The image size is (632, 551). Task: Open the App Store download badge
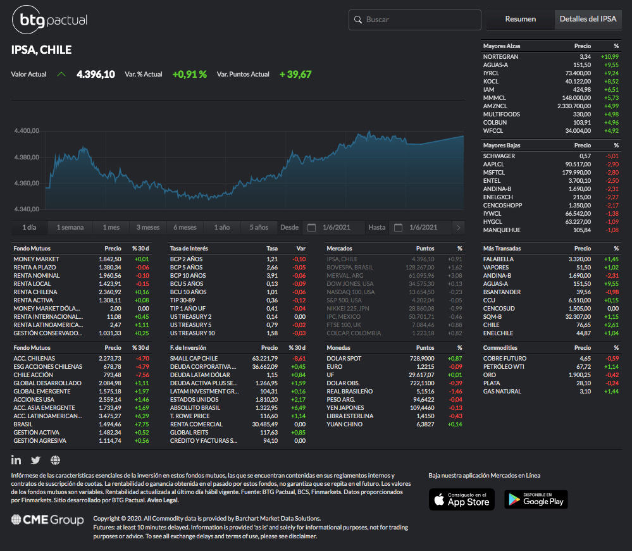click(461, 499)
